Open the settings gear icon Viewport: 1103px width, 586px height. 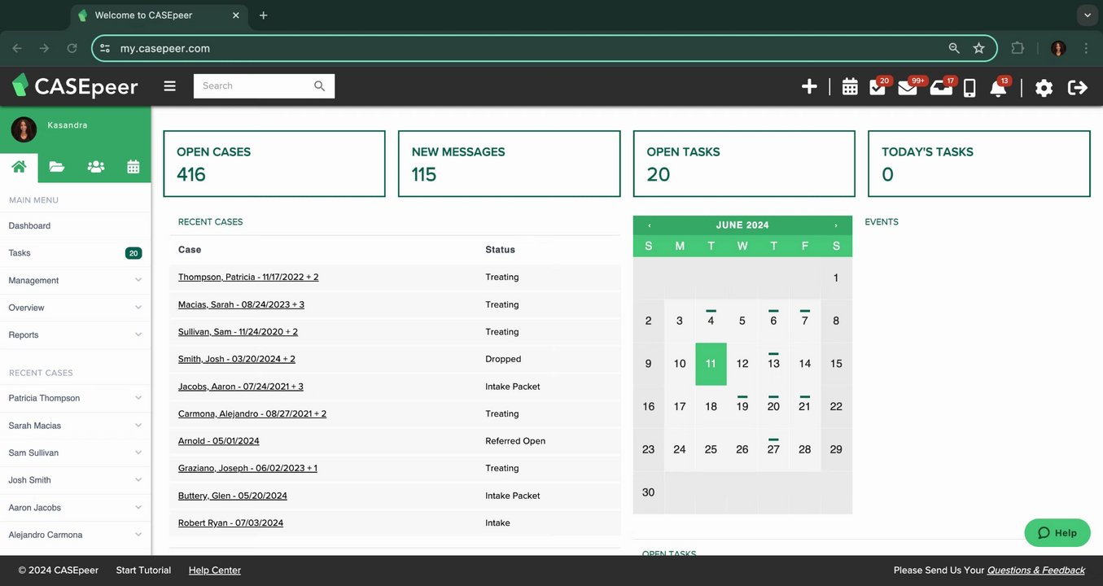tap(1044, 88)
